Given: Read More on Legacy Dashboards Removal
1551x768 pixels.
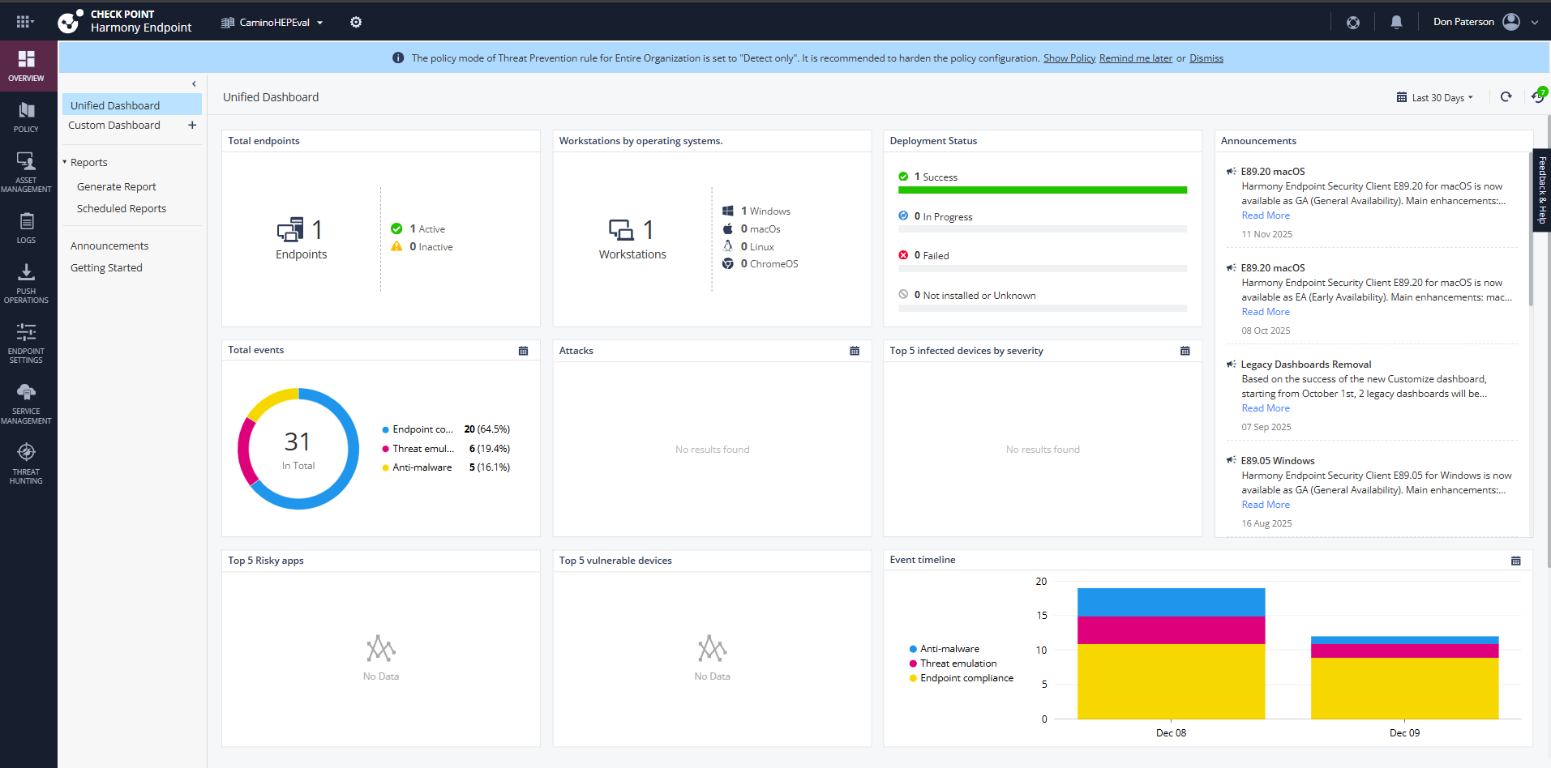Looking at the screenshot, I should pos(1266,408).
